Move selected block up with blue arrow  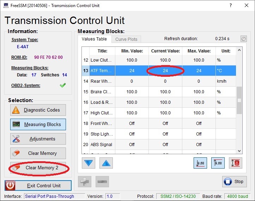pyautogui.click(x=106, y=163)
